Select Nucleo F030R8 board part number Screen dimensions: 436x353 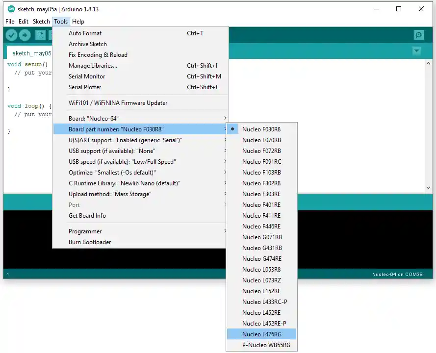coord(261,129)
